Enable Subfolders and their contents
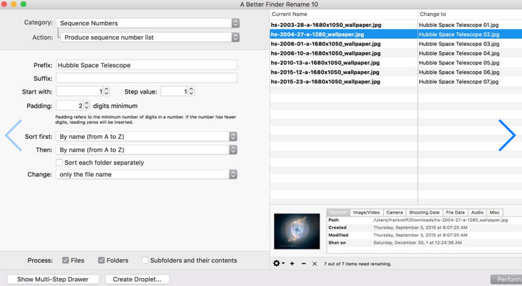The height and width of the screenshot is (286, 522). 145,260
